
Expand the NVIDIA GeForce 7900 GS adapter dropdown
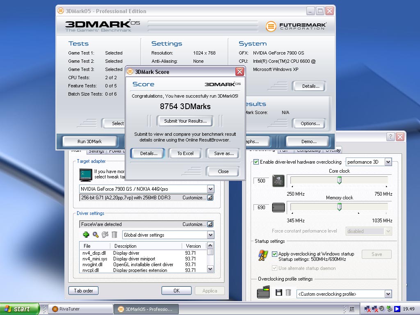(x=210, y=189)
